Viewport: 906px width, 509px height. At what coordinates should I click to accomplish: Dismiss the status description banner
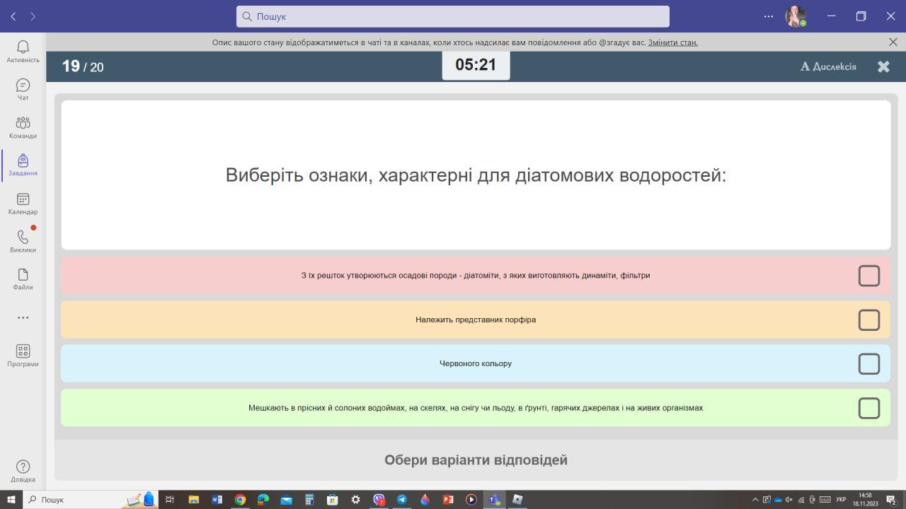(893, 42)
